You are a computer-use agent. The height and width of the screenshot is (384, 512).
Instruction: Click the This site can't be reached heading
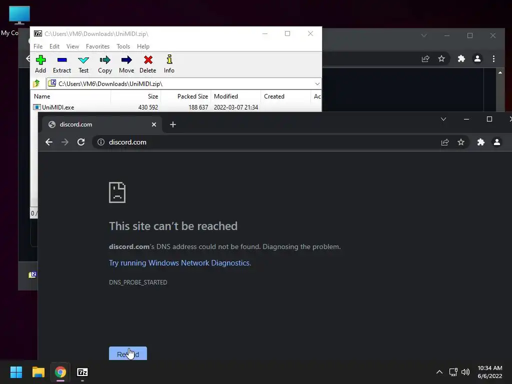tap(173, 226)
